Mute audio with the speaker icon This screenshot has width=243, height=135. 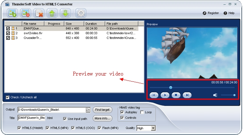215,95
